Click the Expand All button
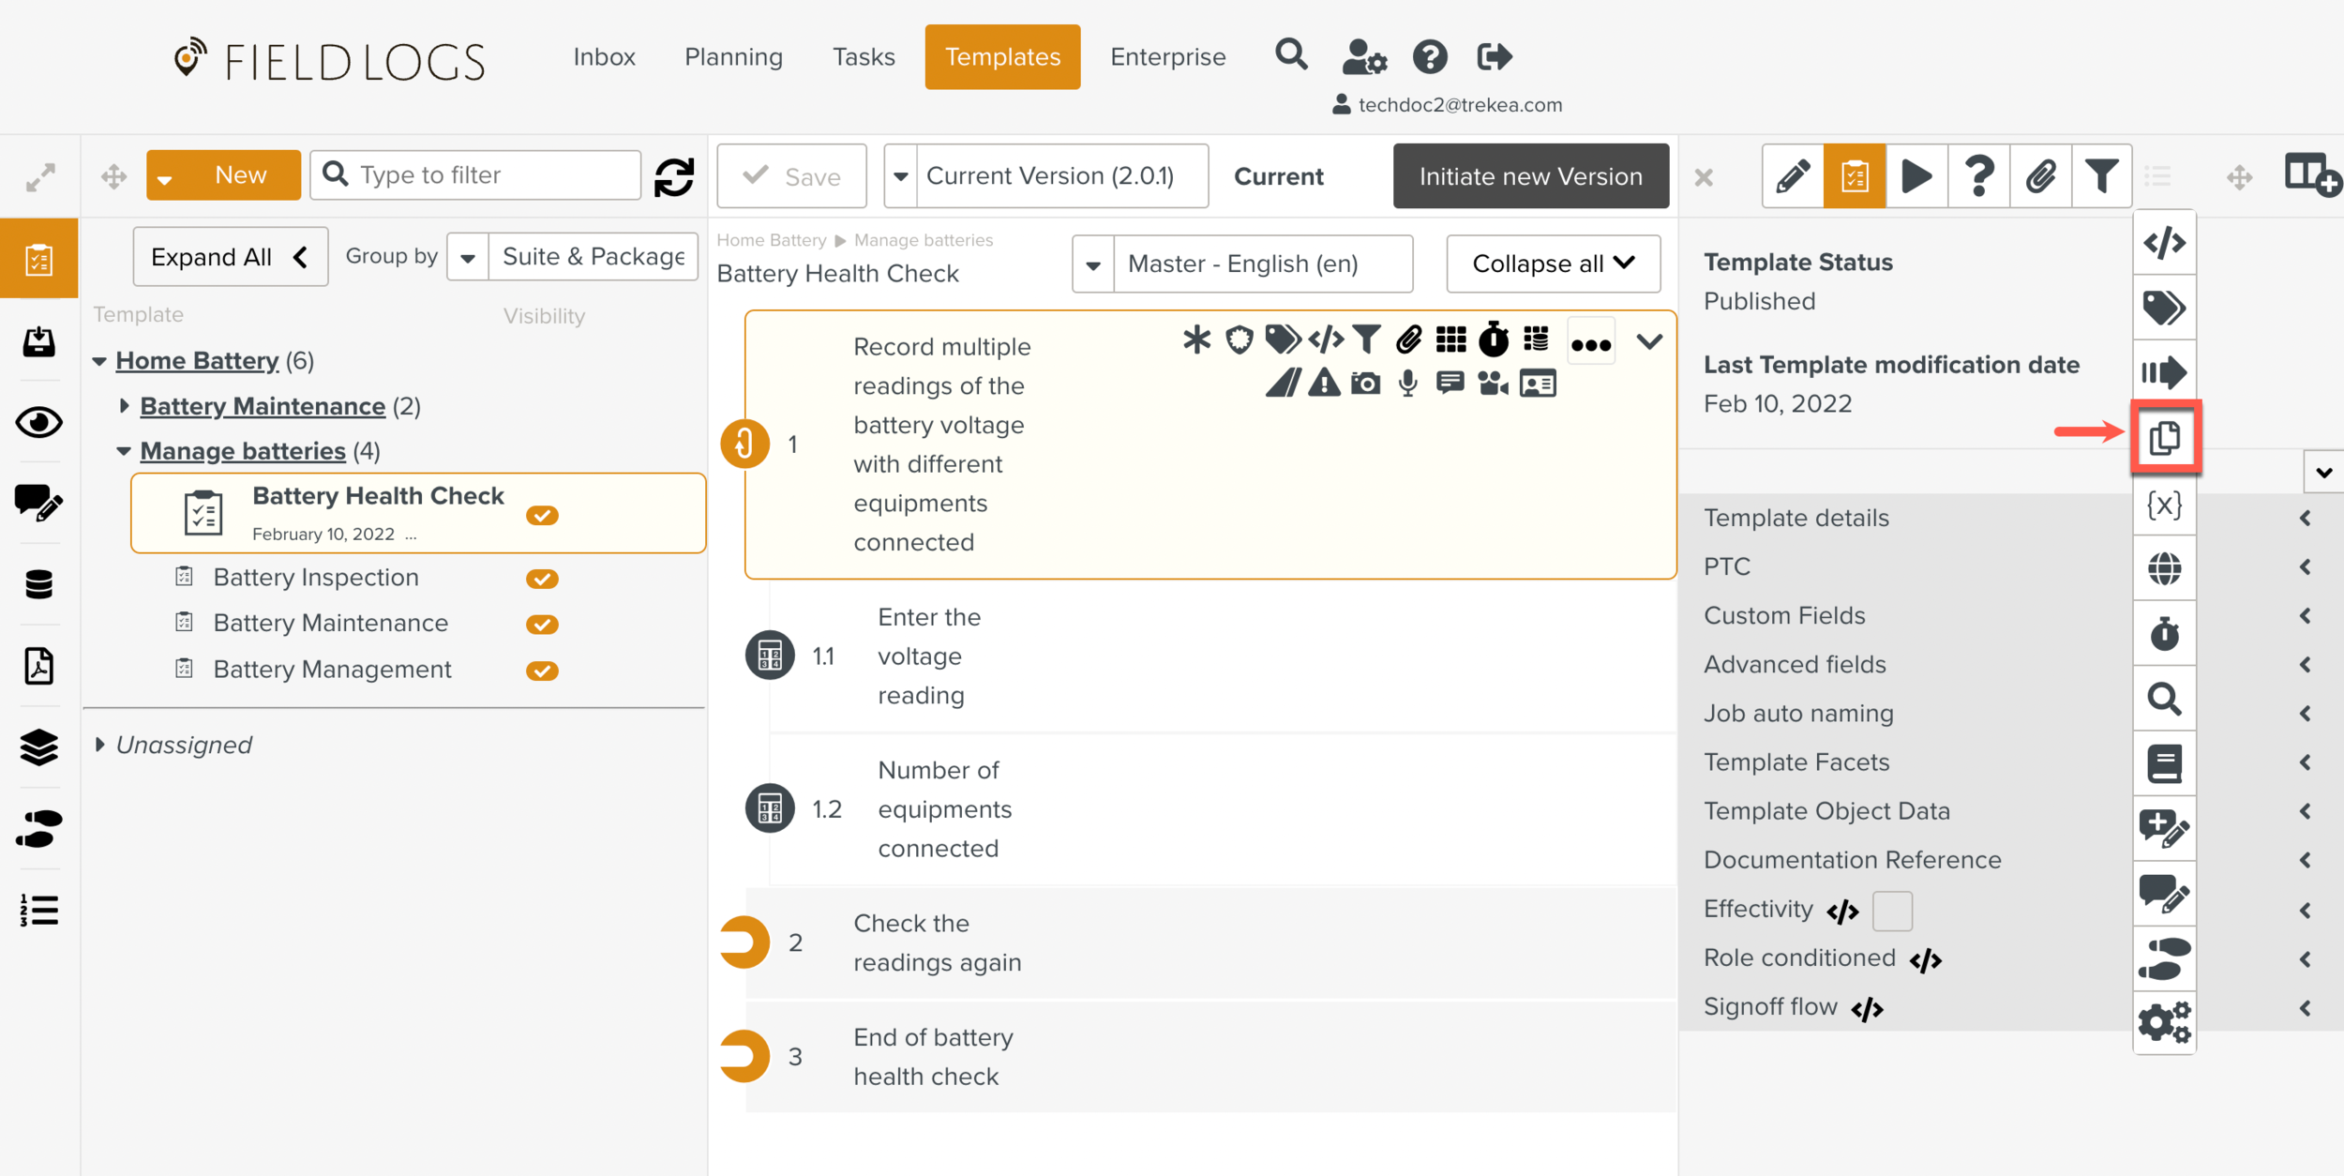Screen dimensions: 2344x1176 coord(231,256)
